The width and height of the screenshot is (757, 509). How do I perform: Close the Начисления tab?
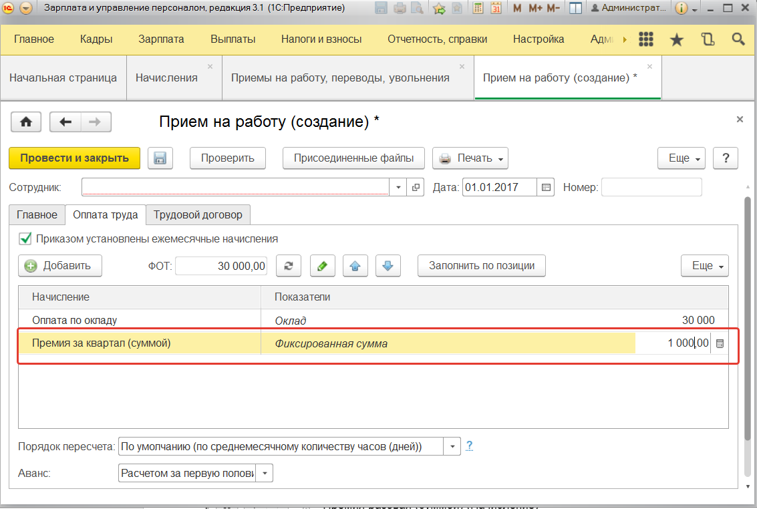[x=210, y=67]
